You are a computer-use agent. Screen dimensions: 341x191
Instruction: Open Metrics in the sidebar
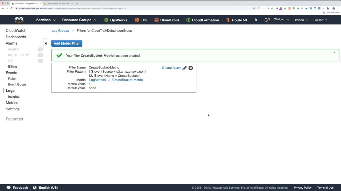pyautogui.click(x=12, y=103)
